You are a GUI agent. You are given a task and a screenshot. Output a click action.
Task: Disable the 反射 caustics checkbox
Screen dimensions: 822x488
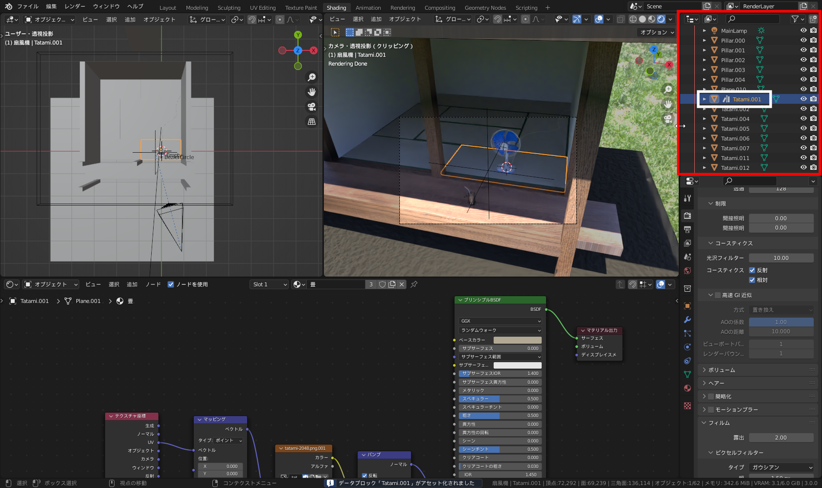click(x=752, y=270)
